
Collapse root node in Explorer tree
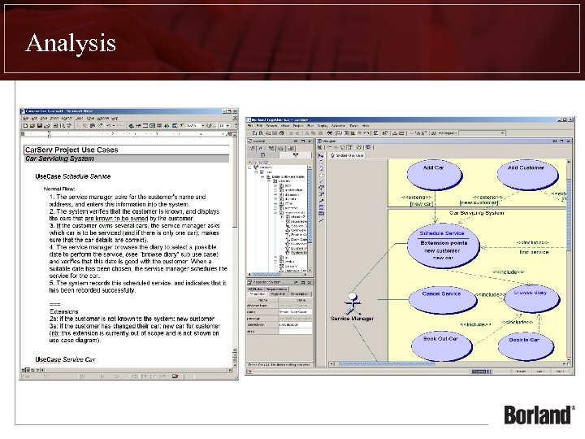click(x=249, y=167)
